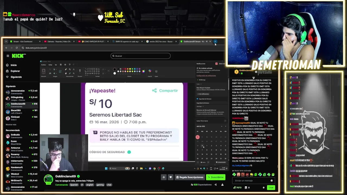Go back with browser back arrow
This screenshot has width=347, height=195.
point(7,48)
